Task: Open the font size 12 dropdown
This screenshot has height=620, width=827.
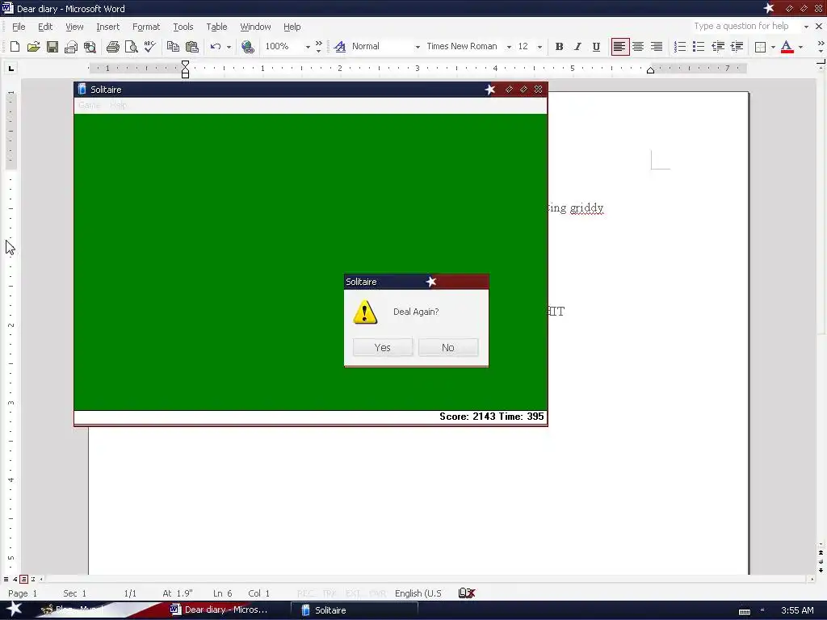Action: point(539,47)
